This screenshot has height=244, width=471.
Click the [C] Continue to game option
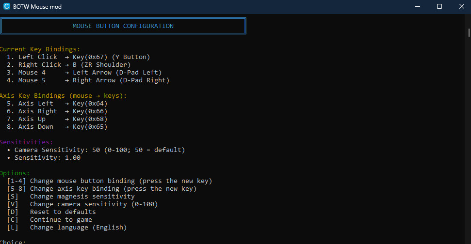(x=49, y=220)
